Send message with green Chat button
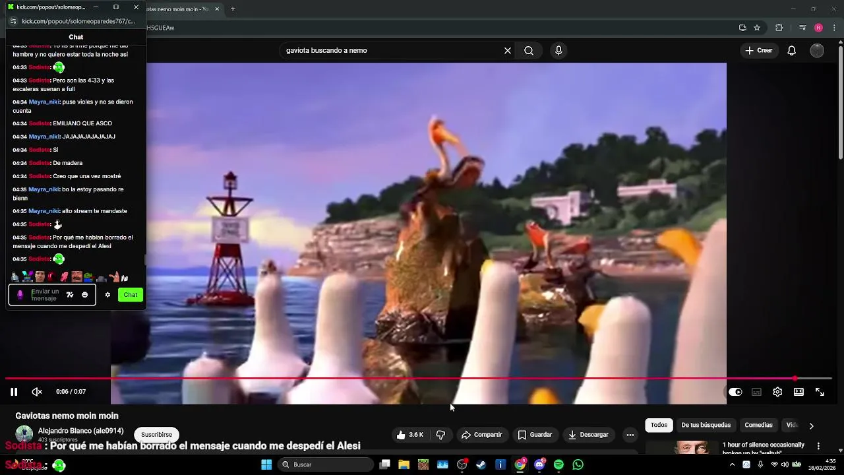The image size is (844, 475). pos(131,295)
